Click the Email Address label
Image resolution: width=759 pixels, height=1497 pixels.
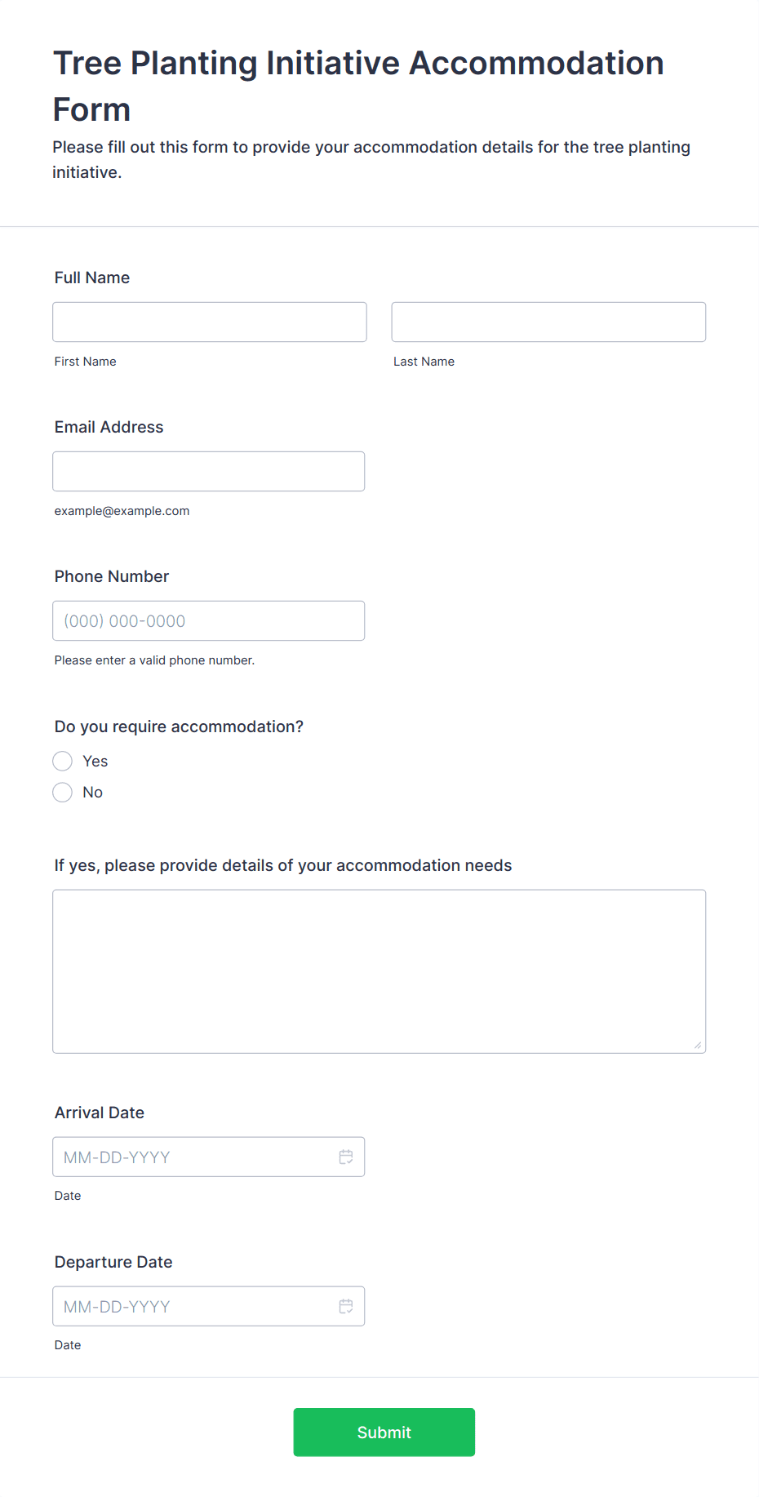109,427
